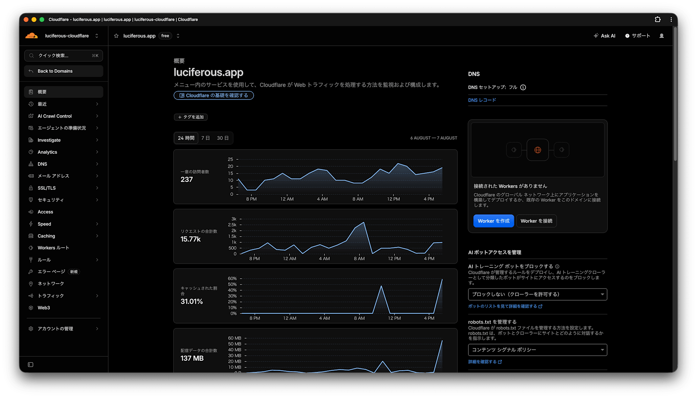Open the AI bot blocking dropdown
Viewport: 697px width, 398px height.
537,294
